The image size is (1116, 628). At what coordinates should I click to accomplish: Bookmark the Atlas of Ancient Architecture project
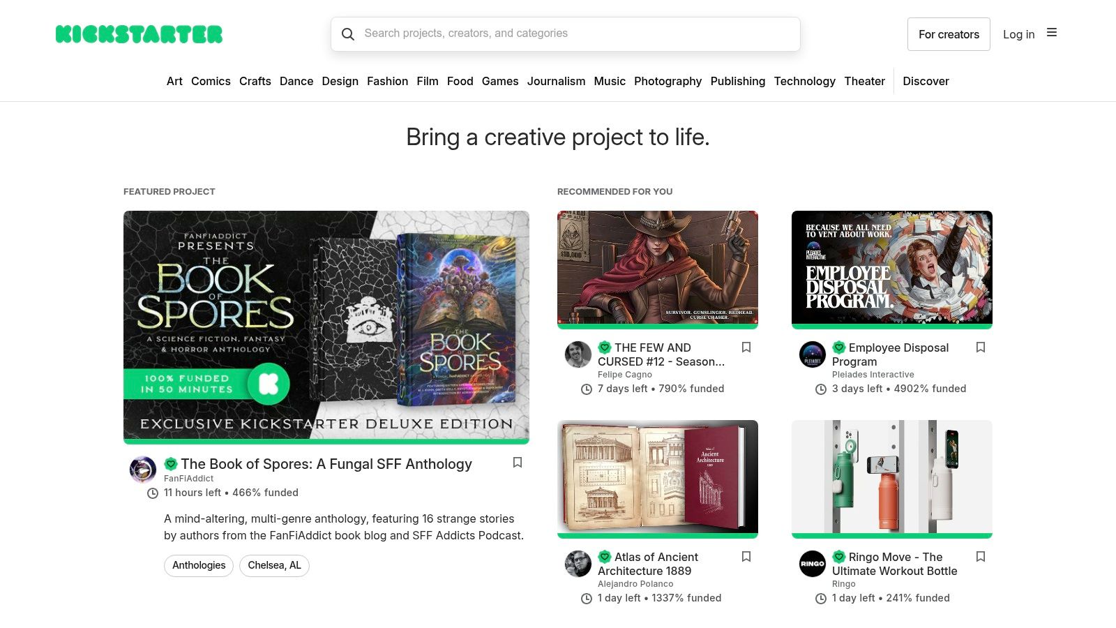746,556
